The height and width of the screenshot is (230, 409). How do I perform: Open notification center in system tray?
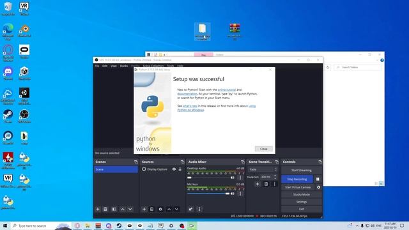[402, 226]
